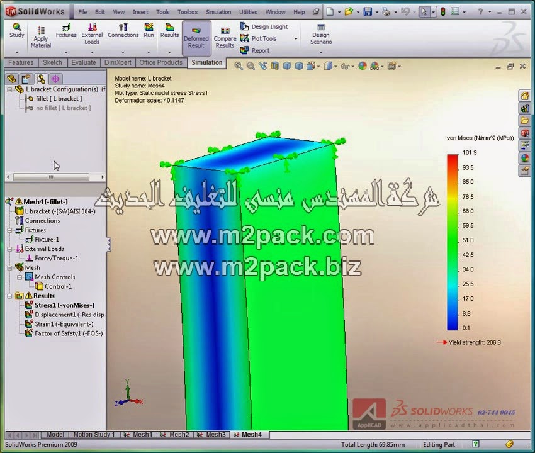Click the External Loads icon

92,34
